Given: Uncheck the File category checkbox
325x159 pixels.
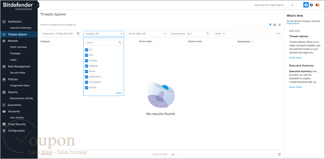Looking at the screenshot, I should pos(86,55).
